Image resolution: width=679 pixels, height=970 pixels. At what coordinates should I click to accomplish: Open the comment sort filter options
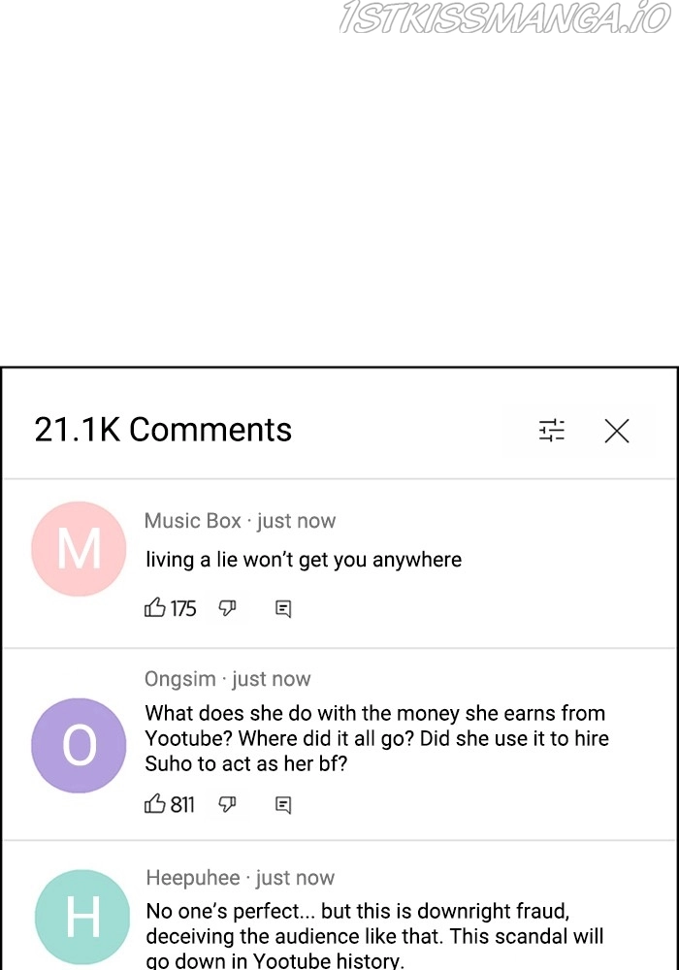tap(552, 431)
